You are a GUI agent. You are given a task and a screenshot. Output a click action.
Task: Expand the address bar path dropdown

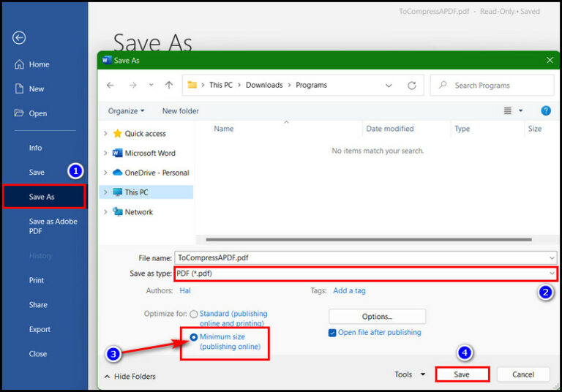click(x=389, y=86)
